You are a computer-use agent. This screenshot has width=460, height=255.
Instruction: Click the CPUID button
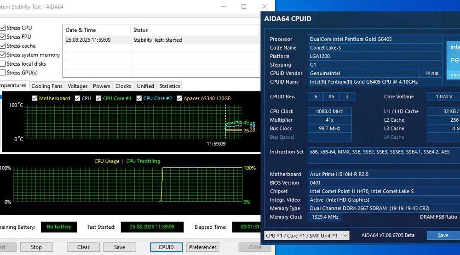point(167,247)
